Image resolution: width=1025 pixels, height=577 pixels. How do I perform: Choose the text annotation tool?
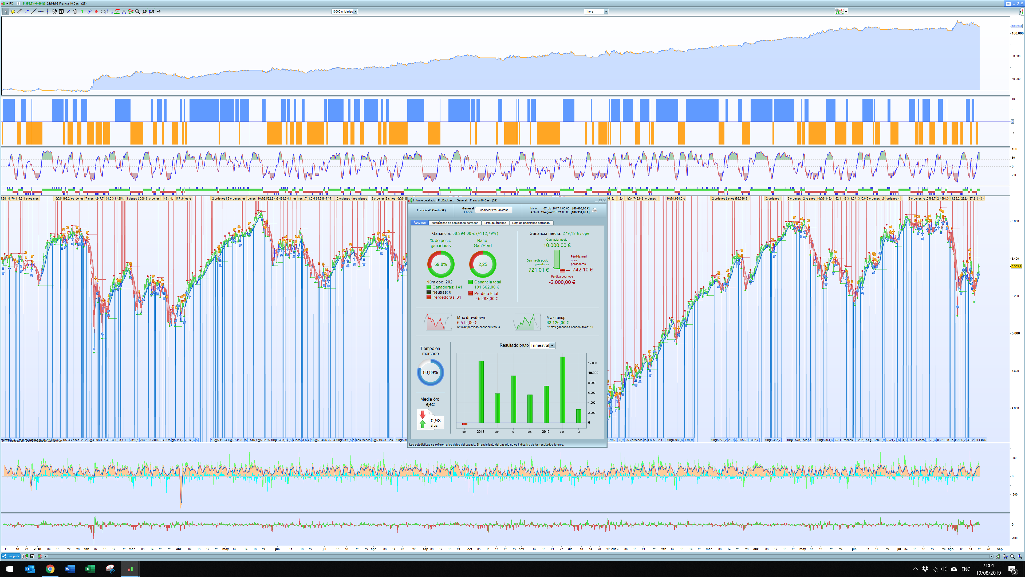(61, 11)
